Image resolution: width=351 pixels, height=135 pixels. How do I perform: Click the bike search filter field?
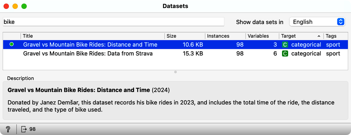pos(113,22)
